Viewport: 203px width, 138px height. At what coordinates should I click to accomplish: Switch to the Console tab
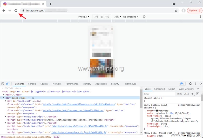pyautogui.click(x=32, y=84)
